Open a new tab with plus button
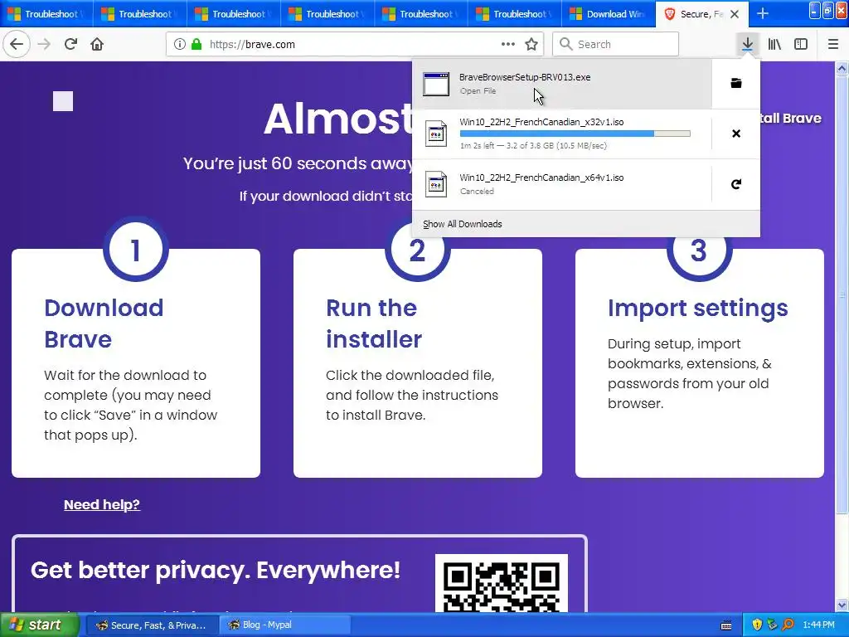 pos(763,13)
